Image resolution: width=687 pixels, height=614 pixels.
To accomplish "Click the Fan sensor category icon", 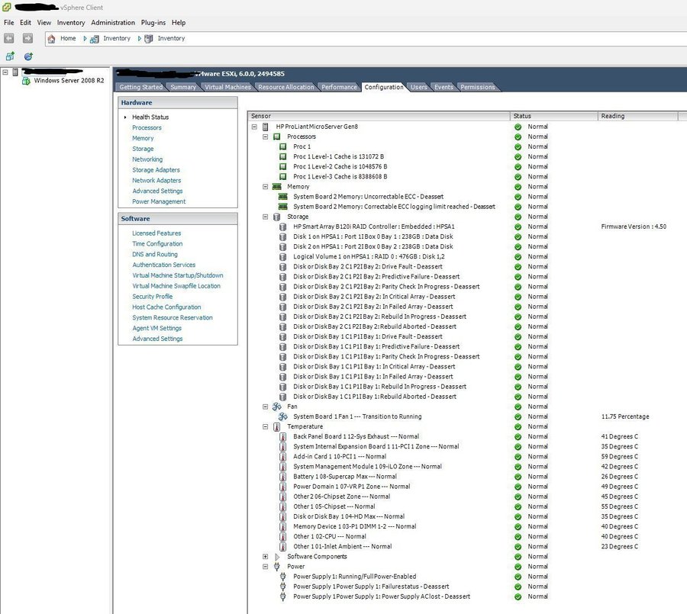I will click(277, 407).
